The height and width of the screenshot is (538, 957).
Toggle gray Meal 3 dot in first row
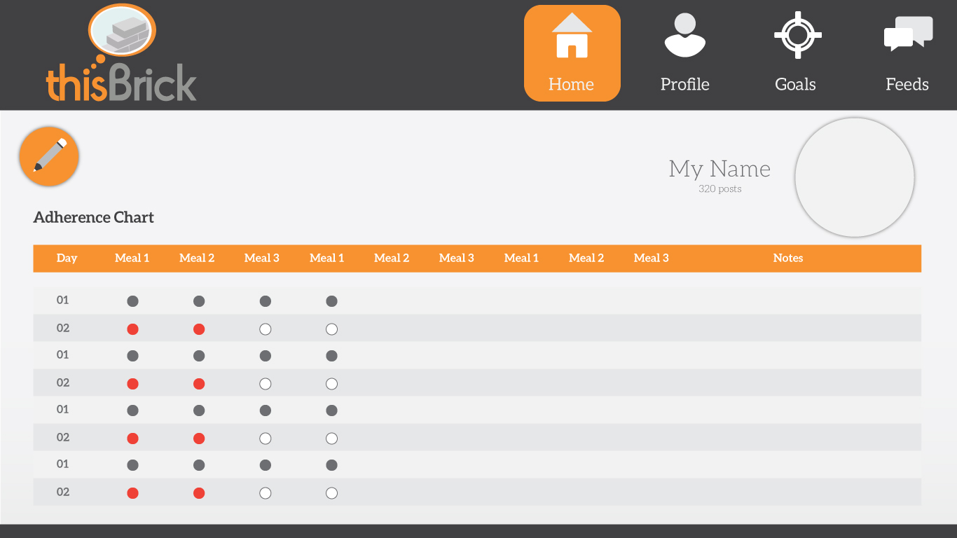[x=266, y=301]
